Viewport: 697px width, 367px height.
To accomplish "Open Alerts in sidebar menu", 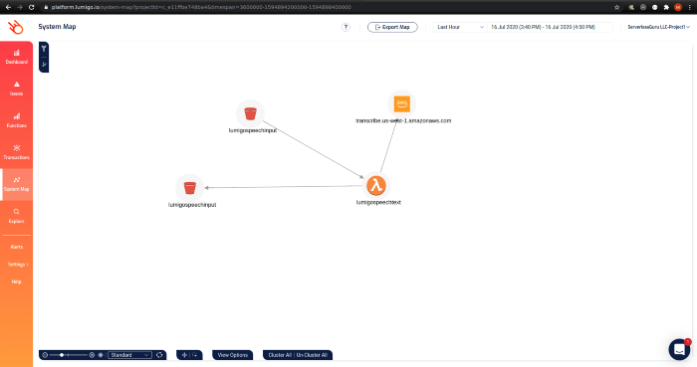I will pos(17,247).
